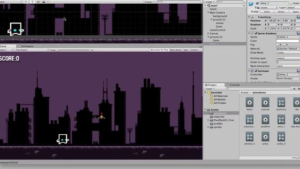This screenshot has height=169, width=300.
Task: Click the Animator component icon
Action: (252, 71)
